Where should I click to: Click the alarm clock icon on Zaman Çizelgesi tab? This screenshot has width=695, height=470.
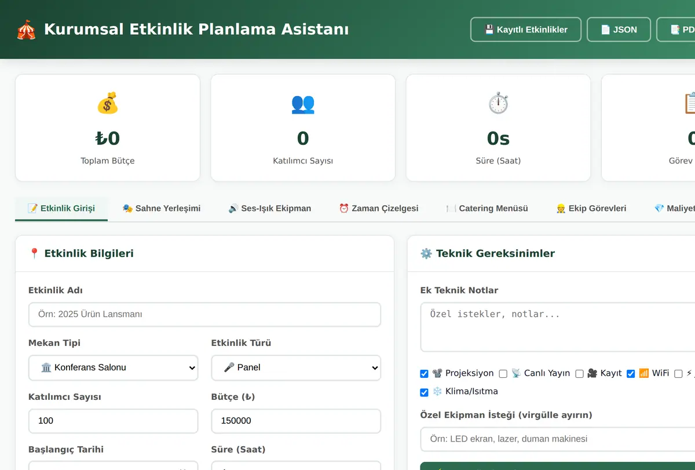pyautogui.click(x=344, y=208)
